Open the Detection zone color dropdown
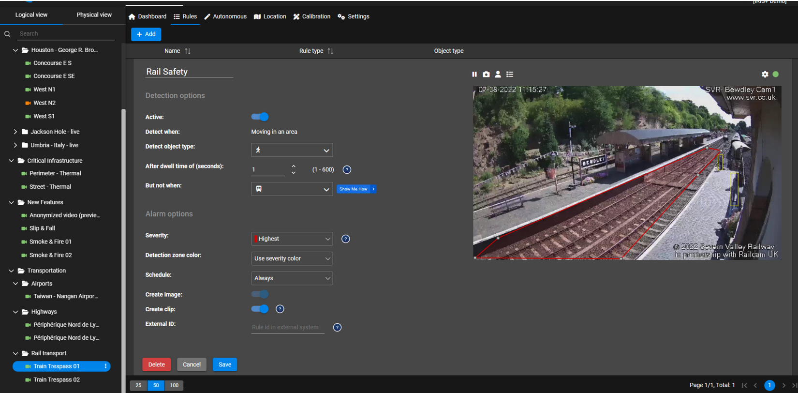This screenshot has width=798, height=393. pyautogui.click(x=292, y=259)
